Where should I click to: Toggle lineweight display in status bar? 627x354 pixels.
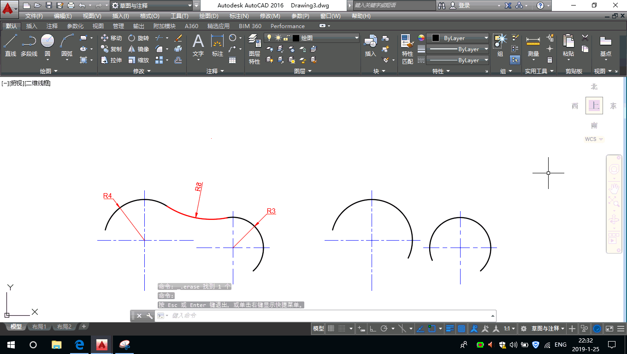point(450,329)
